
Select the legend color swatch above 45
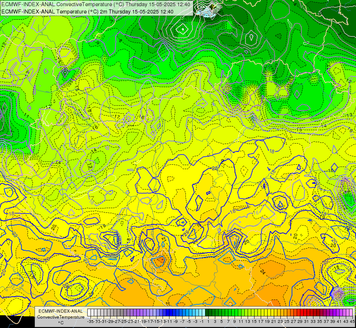351,312
